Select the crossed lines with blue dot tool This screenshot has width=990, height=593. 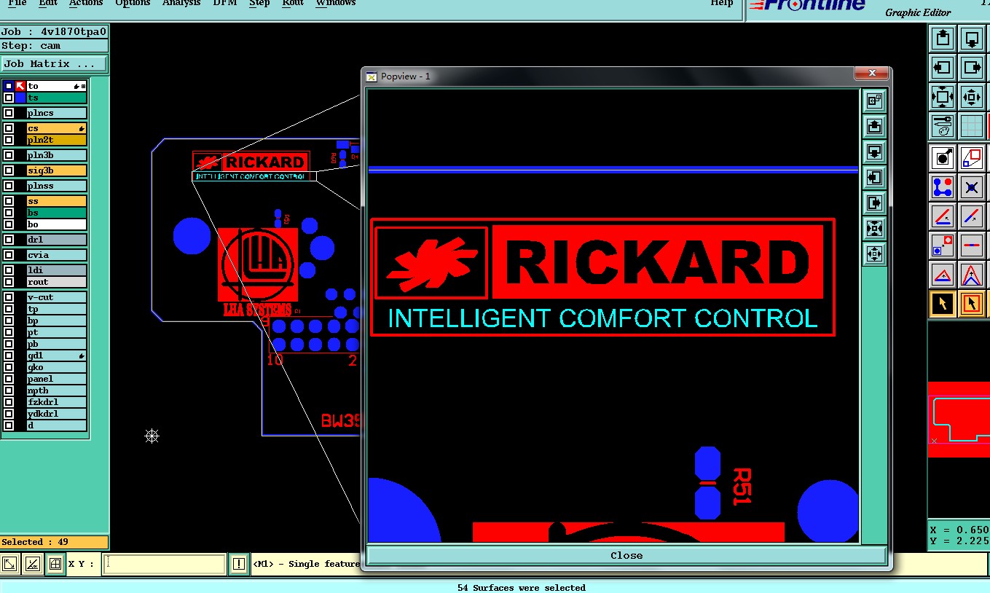pyautogui.click(x=971, y=187)
